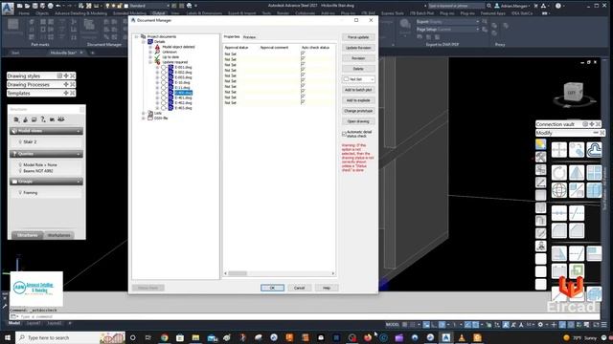The image size is (613, 344).
Task: Collapse the Update required node
Action: [x=150, y=62]
